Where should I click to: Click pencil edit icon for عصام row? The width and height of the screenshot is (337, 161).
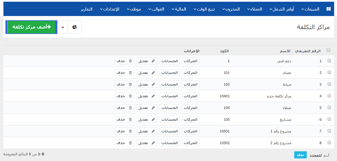[153, 73]
